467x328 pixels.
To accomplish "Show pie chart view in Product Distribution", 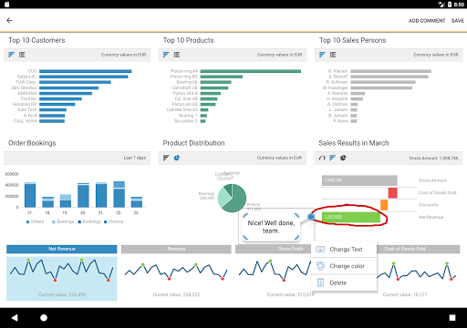I will (177, 158).
